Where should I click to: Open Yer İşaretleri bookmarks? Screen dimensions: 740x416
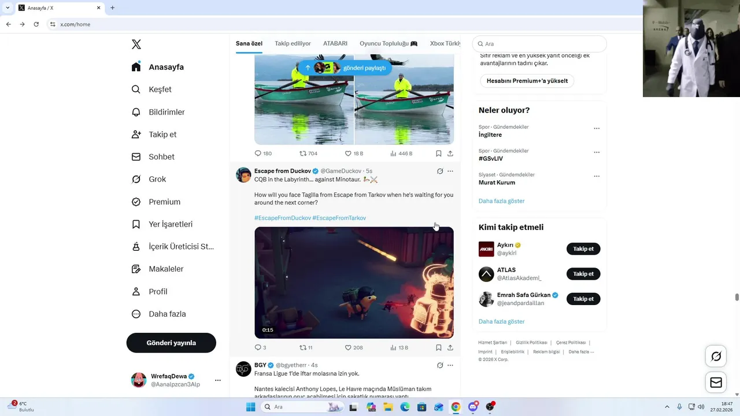click(162, 224)
